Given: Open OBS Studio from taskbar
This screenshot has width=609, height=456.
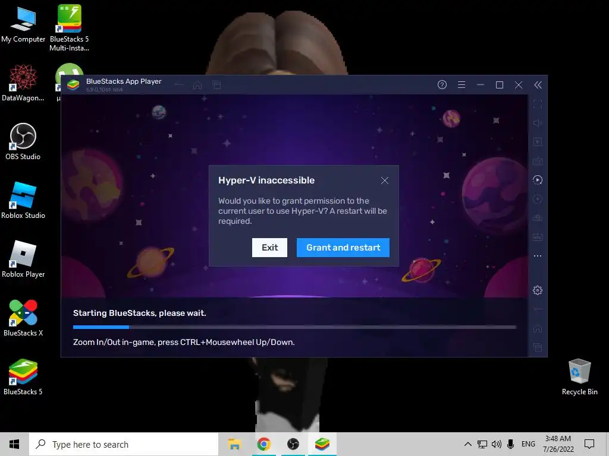Looking at the screenshot, I should 293,444.
